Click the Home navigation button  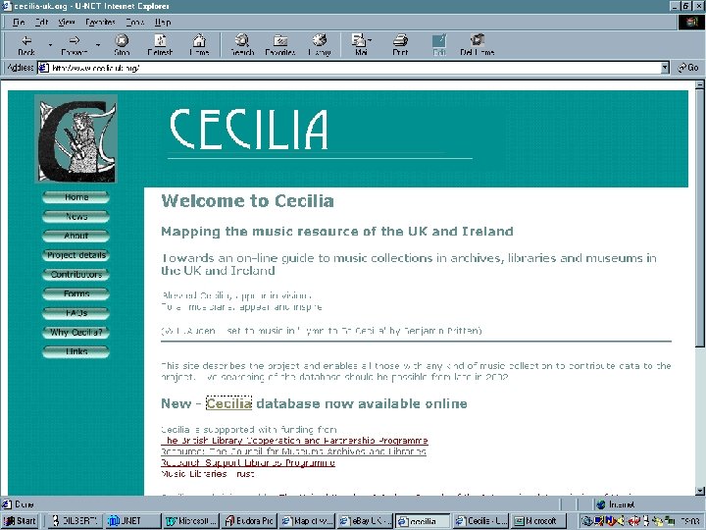tap(76, 197)
